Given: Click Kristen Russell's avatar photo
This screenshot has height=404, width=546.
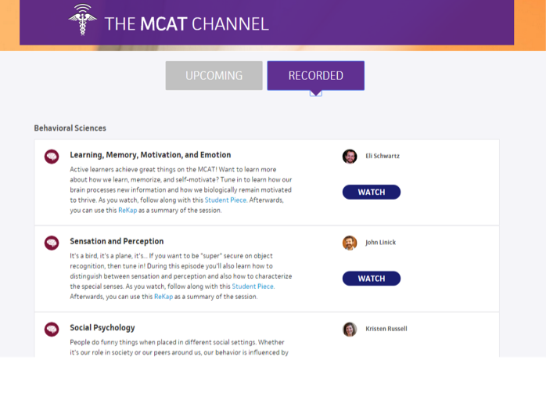Looking at the screenshot, I should (350, 330).
